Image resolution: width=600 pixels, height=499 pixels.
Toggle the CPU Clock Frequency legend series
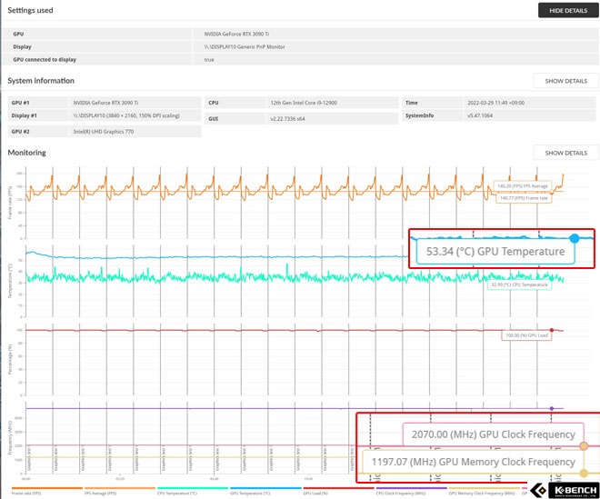click(x=411, y=491)
